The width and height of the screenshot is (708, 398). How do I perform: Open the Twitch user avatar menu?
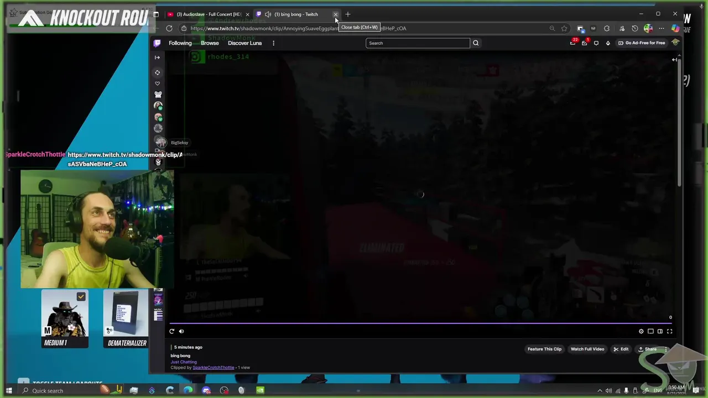[675, 43]
